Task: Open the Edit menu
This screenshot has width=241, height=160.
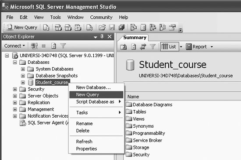Action: click(x=24, y=17)
